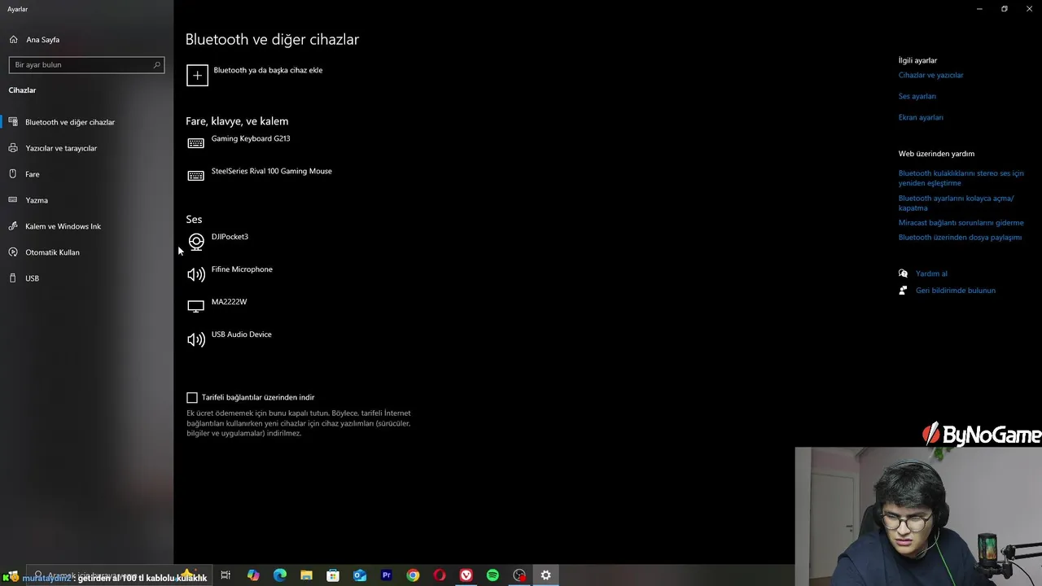This screenshot has width=1042, height=586.
Task: Click the Geri bildirimde bulunun feedback icon
Action: pyautogui.click(x=903, y=290)
